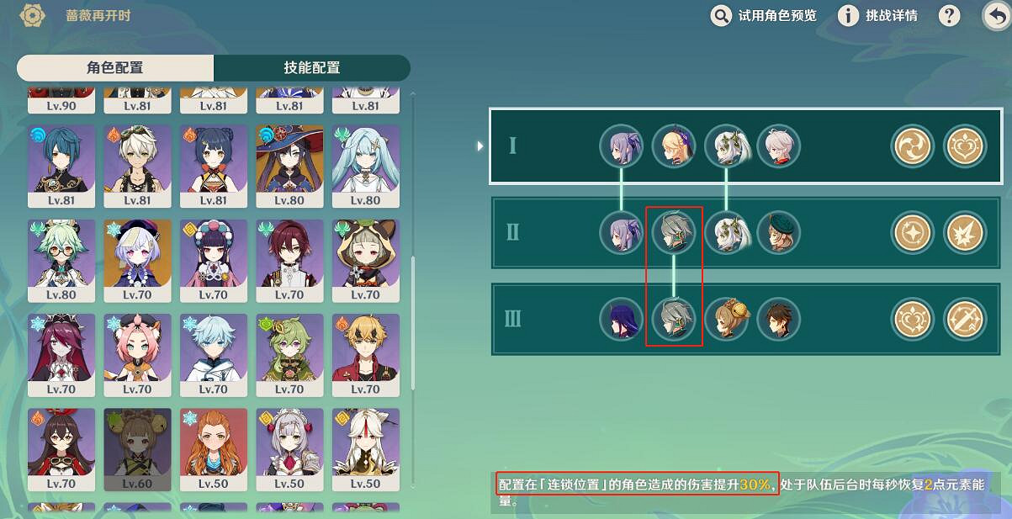Click the 挑战详情 info icon
1012x519 pixels.
point(848,15)
